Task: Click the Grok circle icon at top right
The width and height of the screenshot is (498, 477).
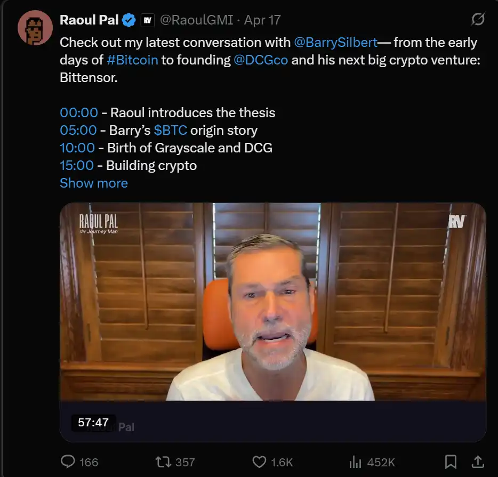Action: tap(478, 20)
